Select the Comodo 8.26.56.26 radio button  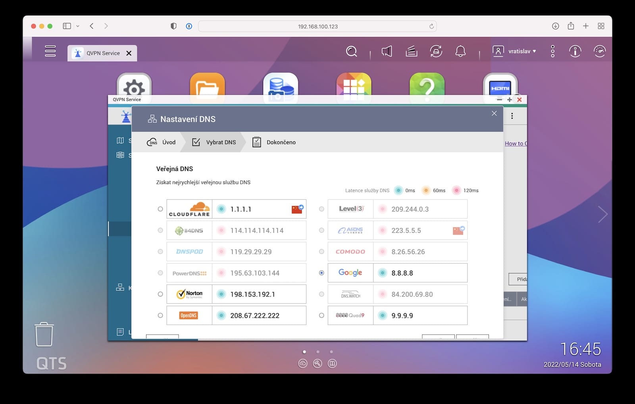[321, 252]
